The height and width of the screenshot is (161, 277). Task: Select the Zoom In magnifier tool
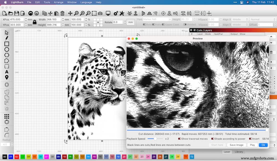(83, 13)
